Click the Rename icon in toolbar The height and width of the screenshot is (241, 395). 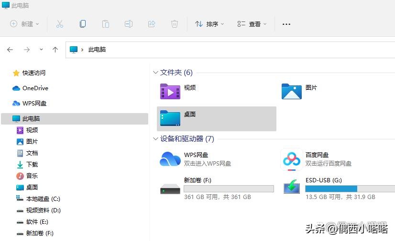pyautogui.click(x=129, y=24)
